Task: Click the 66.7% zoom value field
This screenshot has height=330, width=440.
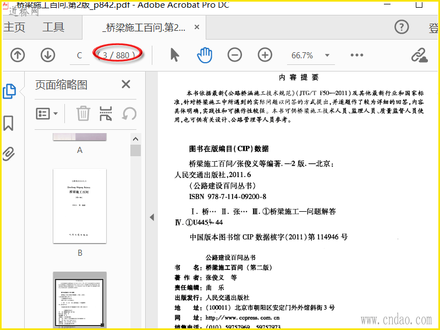Action: click(302, 56)
